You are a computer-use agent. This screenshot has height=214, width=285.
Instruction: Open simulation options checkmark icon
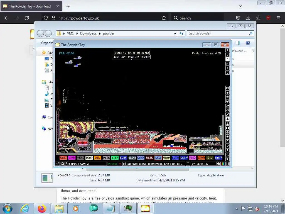tap(218, 164)
